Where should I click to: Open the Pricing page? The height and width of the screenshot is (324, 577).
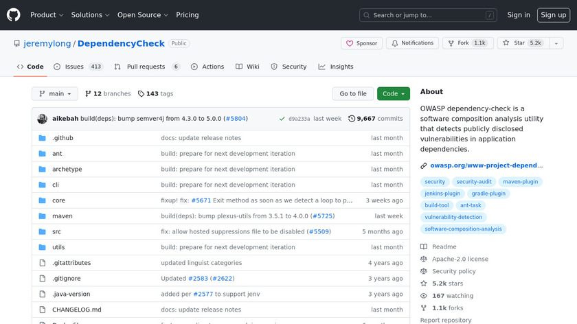(x=188, y=15)
